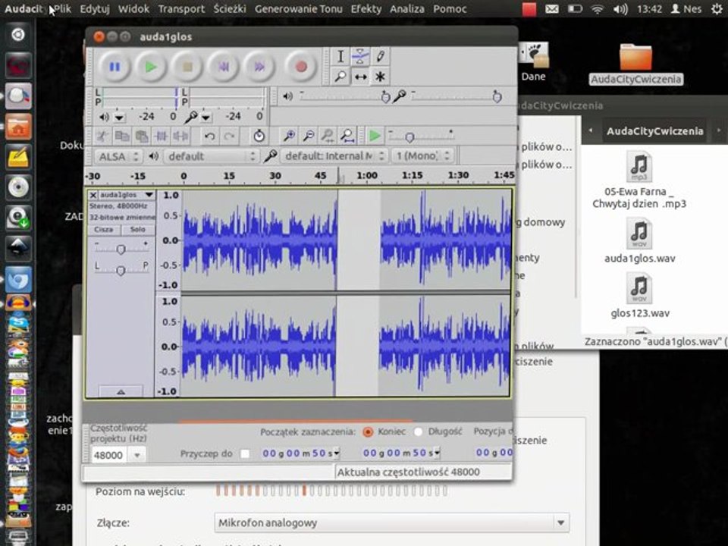
Task: Open the Plik menu
Action: (63, 9)
